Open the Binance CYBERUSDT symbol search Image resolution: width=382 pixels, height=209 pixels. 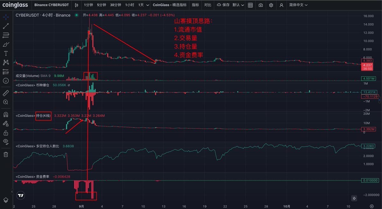click(x=51, y=5)
